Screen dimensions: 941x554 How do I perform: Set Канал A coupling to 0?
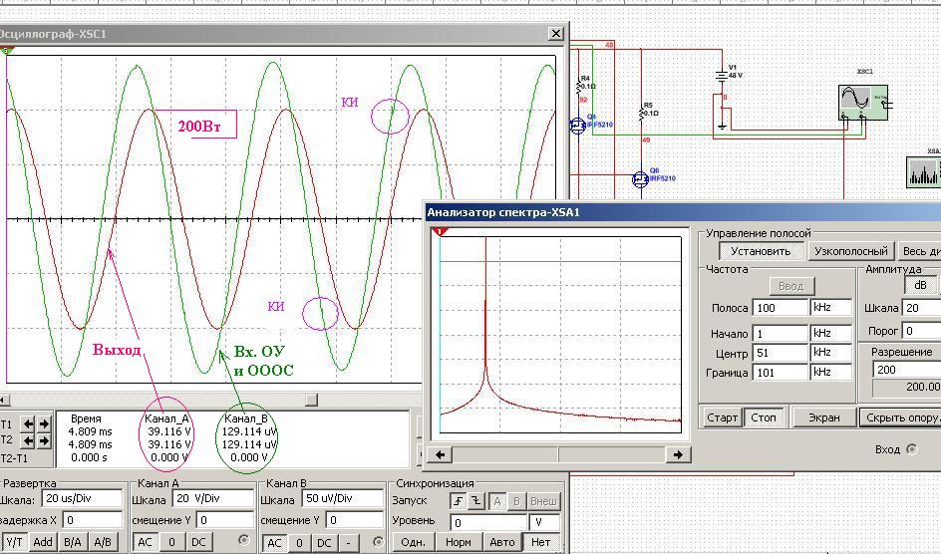(x=171, y=542)
